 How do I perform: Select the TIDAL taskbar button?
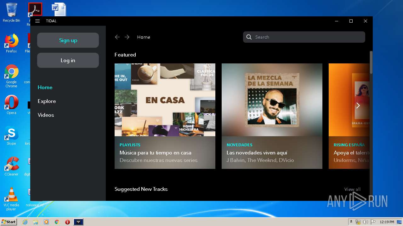(x=78, y=222)
